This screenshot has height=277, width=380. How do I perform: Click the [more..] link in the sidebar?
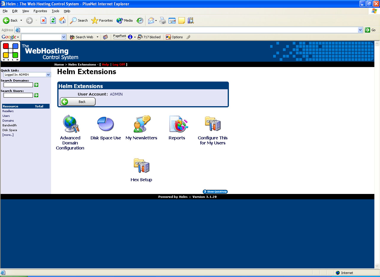pyautogui.click(x=8, y=135)
